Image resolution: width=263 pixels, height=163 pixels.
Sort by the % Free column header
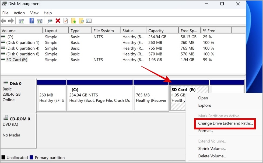coord(216,30)
